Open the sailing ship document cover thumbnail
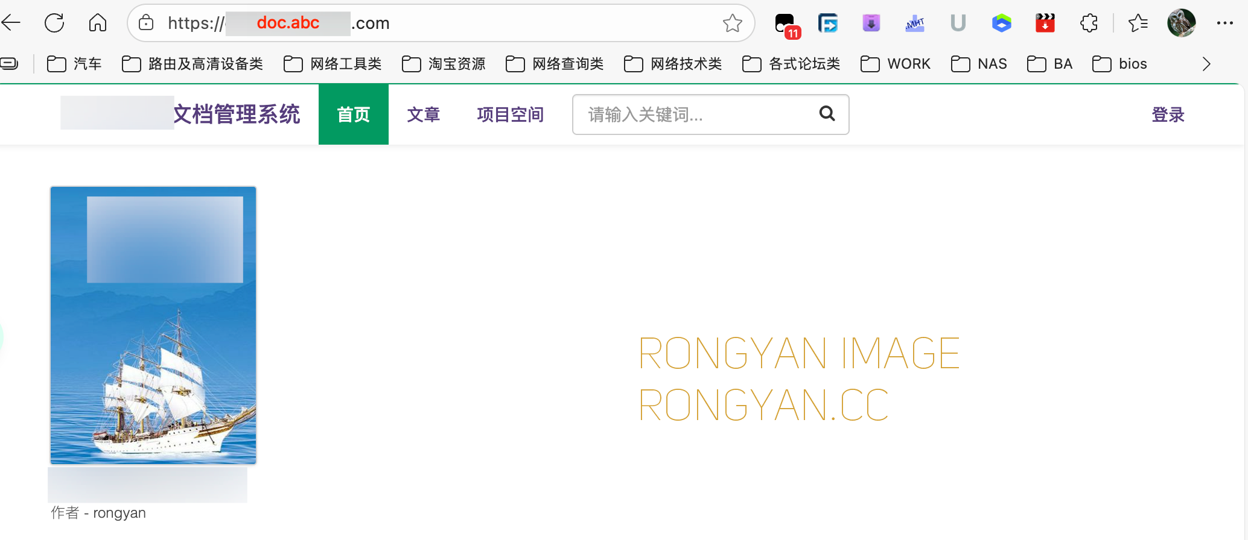Image resolution: width=1248 pixels, height=540 pixels. click(x=153, y=325)
